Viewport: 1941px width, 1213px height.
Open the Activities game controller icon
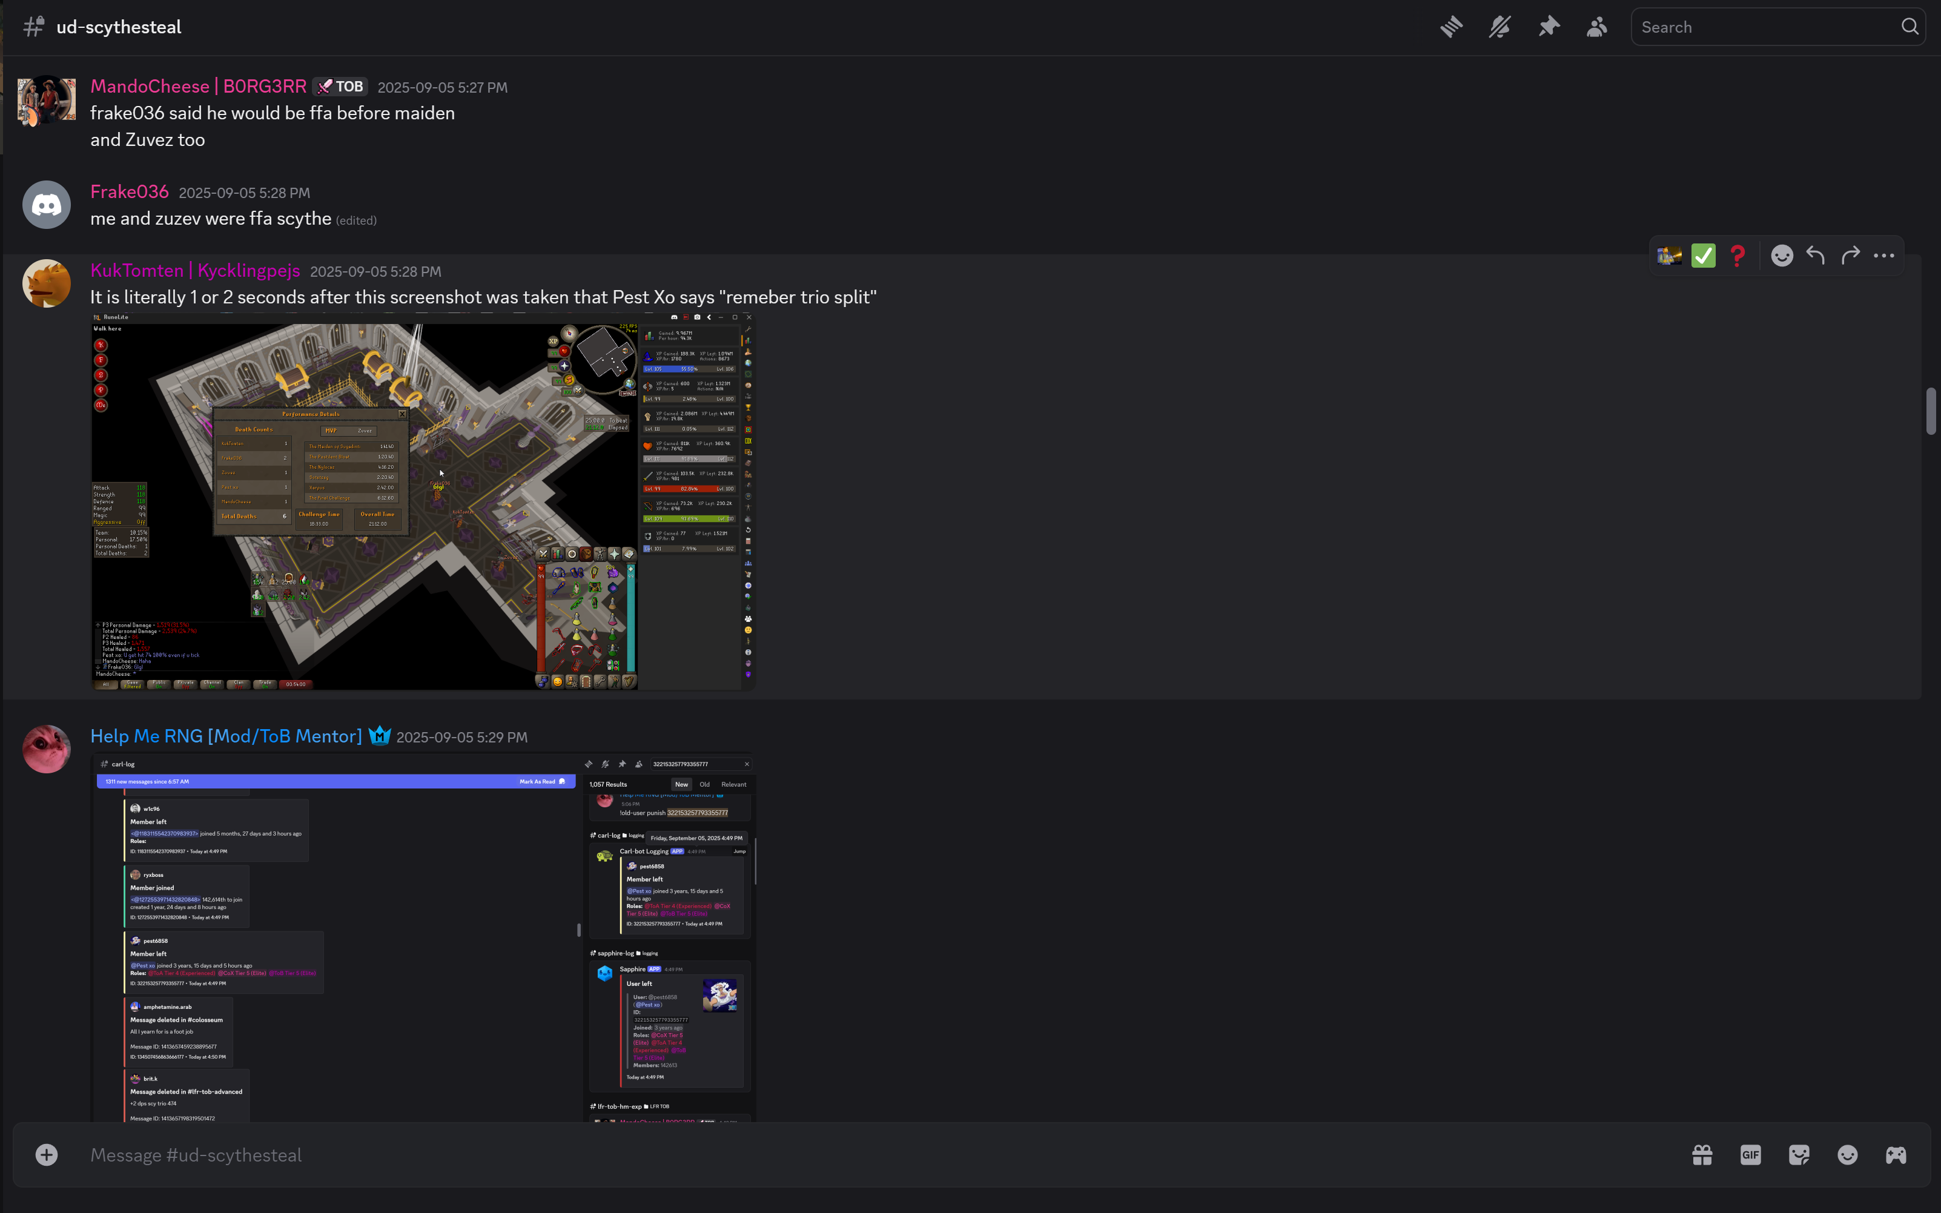coord(1896,1155)
